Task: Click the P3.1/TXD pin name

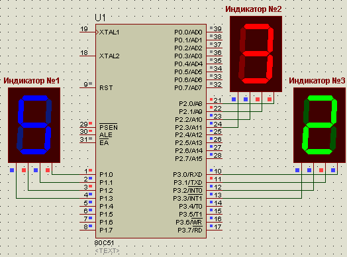Action: click(187, 183)
